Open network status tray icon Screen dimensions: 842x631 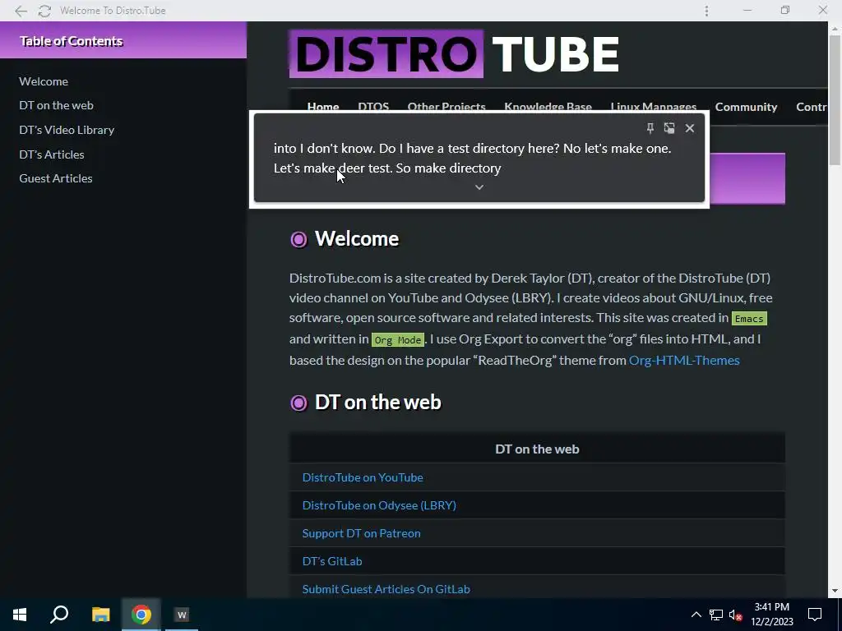click(x=716, y=615)
